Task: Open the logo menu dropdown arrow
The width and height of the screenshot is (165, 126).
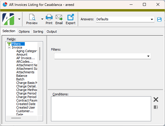Action: point(19,19)
